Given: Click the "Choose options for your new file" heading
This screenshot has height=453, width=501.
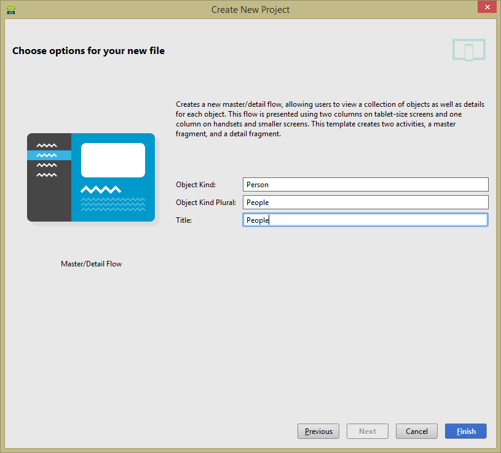Looking at the screenshot, I should point(89,51).
